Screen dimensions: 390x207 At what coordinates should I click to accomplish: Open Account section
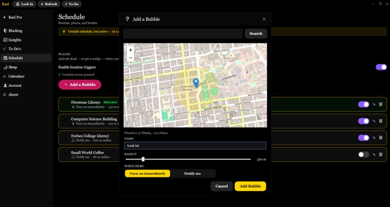point(26,85)
